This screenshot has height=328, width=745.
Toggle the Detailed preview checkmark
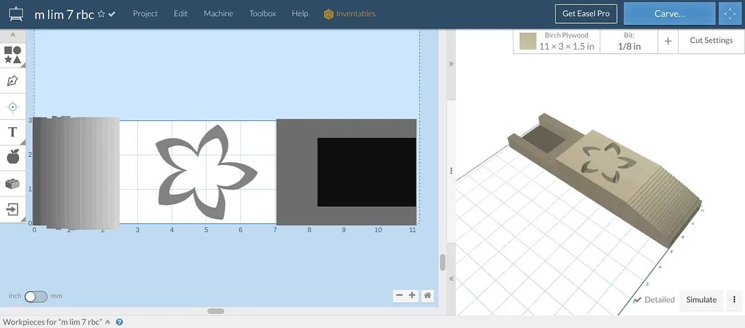[638, 300]
